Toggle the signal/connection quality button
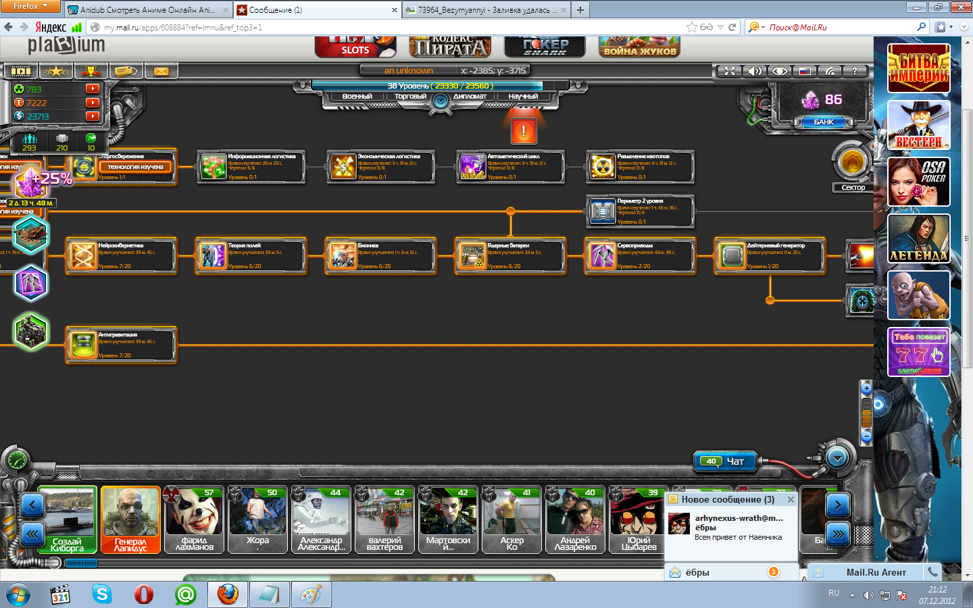 click(x=830, y=71)
